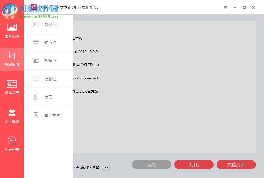Open the feedback icon near window controls
The width and height of the screenshot is (264, 178).
tap(225, 7)
